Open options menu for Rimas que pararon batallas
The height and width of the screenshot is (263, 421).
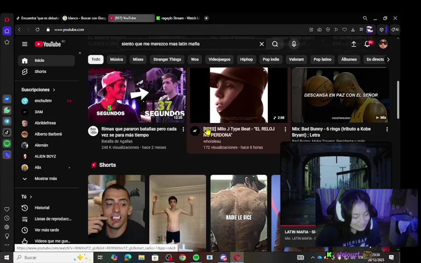[x=183, y=129]
